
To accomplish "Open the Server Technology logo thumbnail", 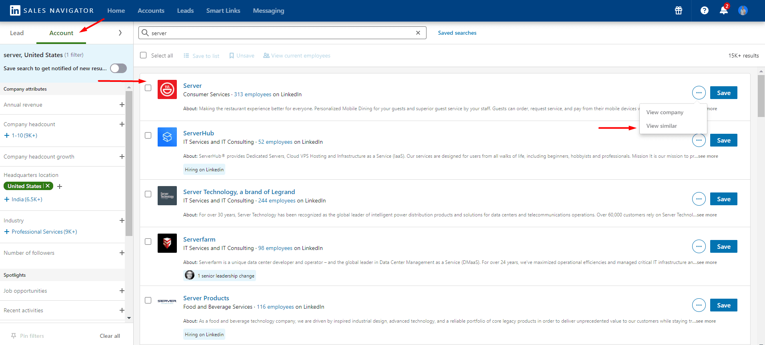I will (x=167, y=196).
